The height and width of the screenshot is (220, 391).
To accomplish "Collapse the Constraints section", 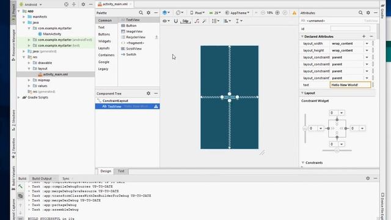I will coord(303,163).
